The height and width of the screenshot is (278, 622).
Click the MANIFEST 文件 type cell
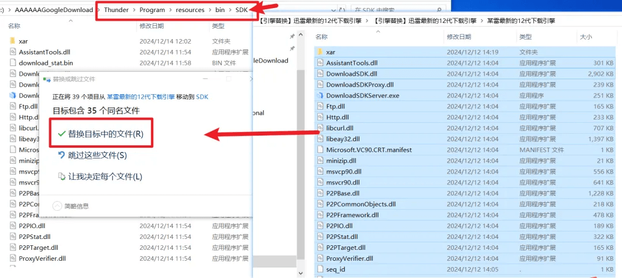[541, 150]
